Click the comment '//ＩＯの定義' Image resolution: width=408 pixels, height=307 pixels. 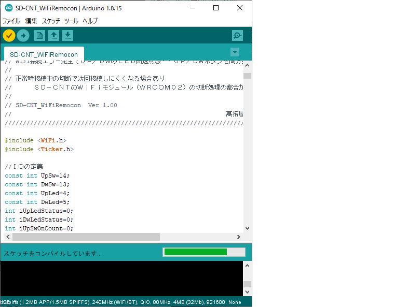[x=24, y=167]
